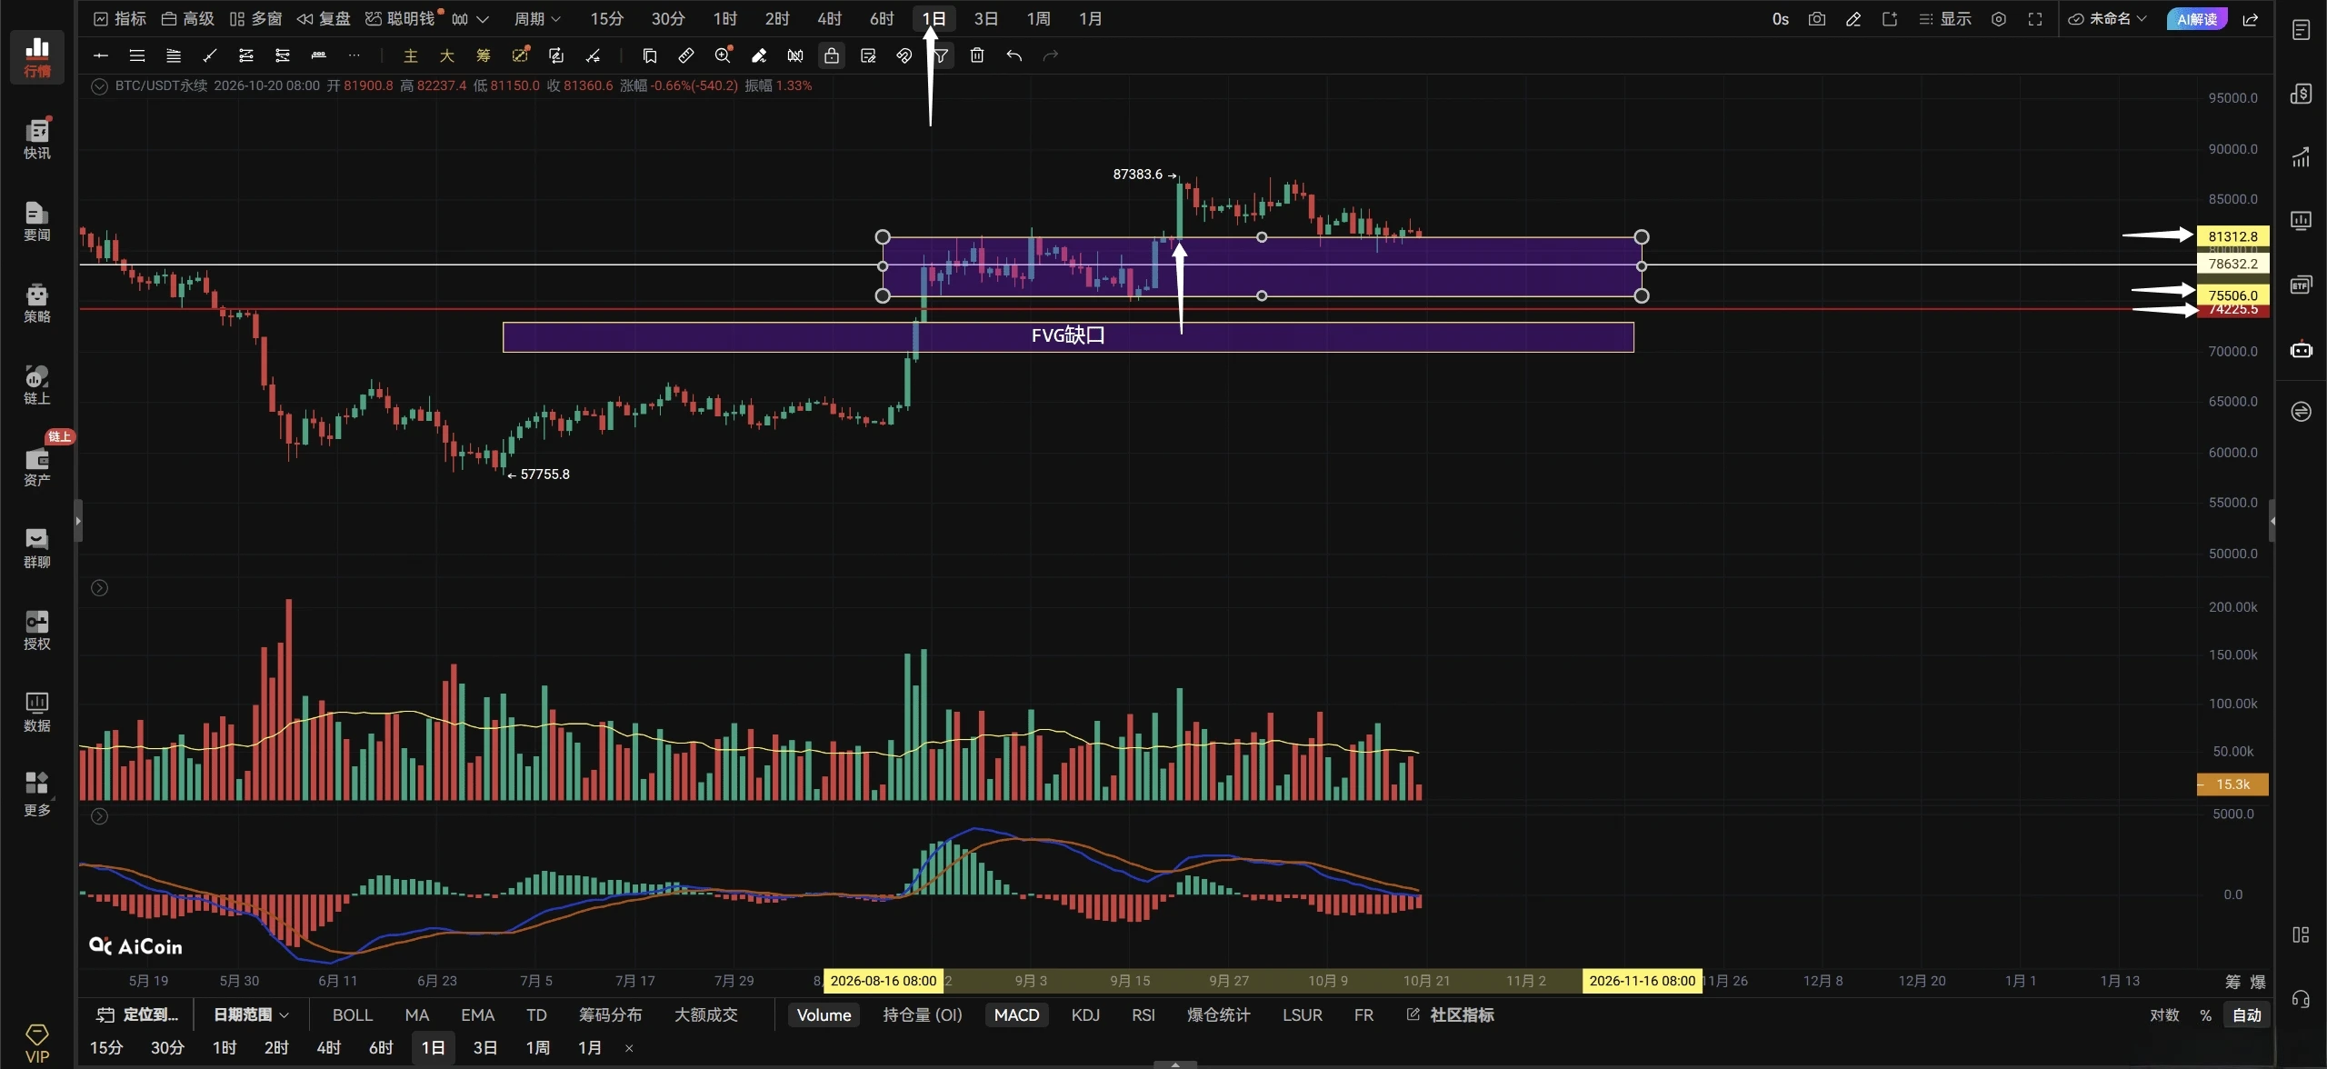Image resolution: width=2327 pixels, height=1069 pixels.
Task: Open the AI解读 interpretation button
Action: (2197, 18)
